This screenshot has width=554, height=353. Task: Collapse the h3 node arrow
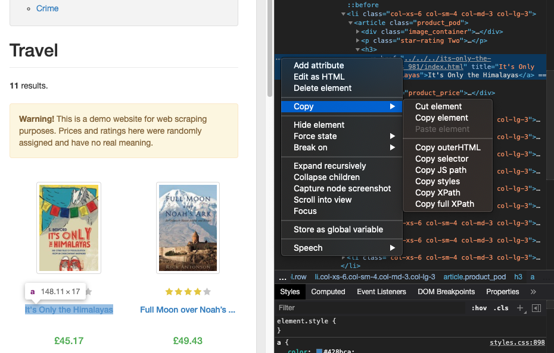click(357, 50)
